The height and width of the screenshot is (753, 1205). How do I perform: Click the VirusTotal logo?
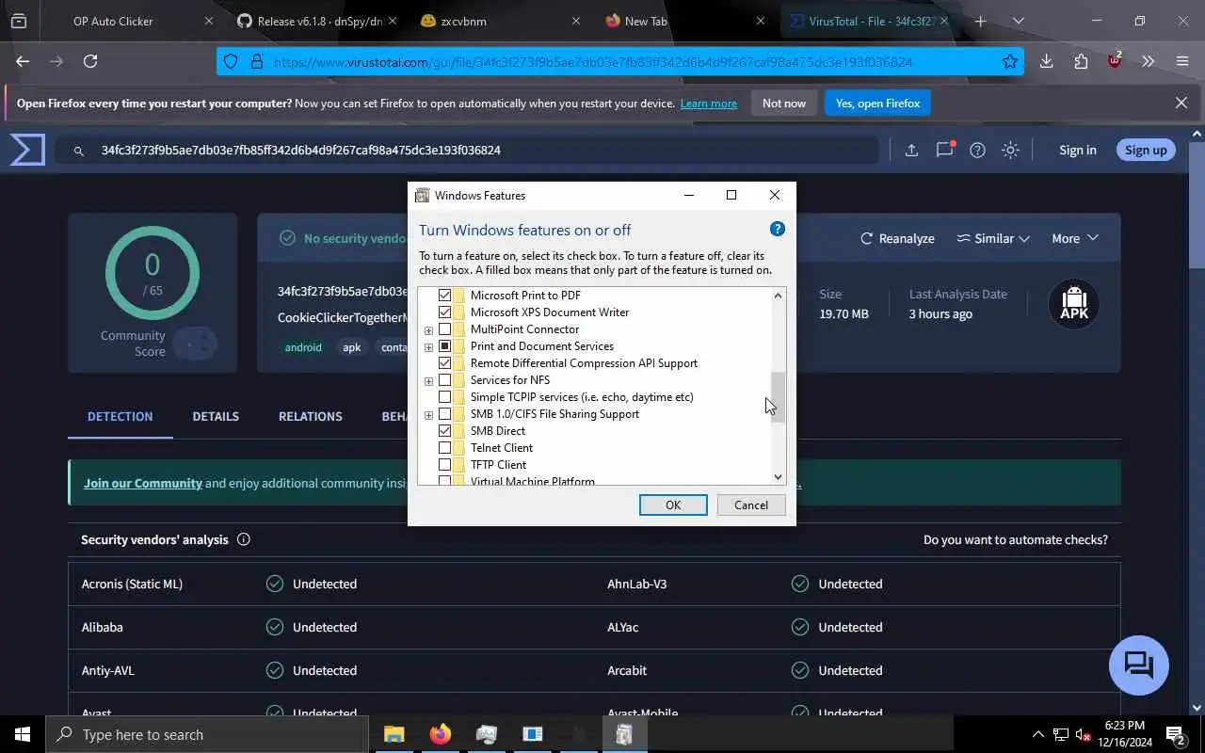tap(27, 150)
